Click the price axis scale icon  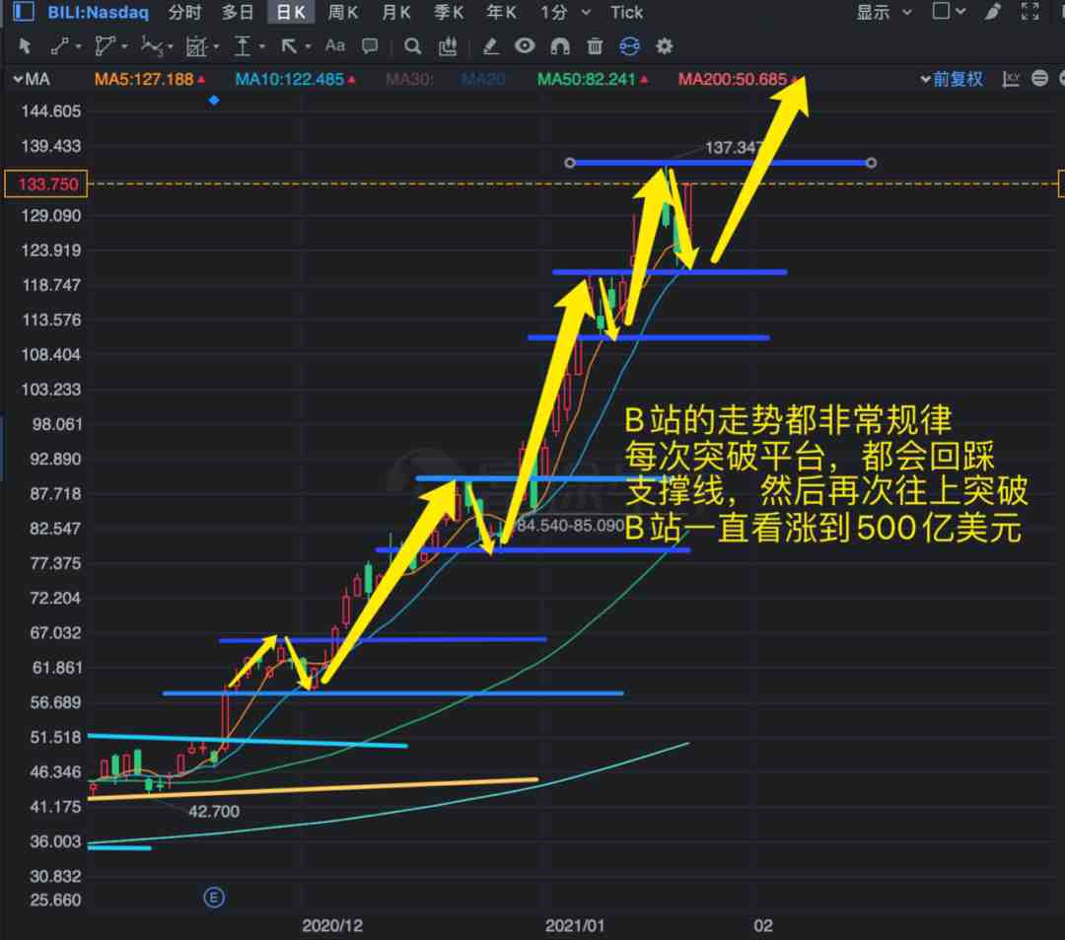tap(1012, 80)
